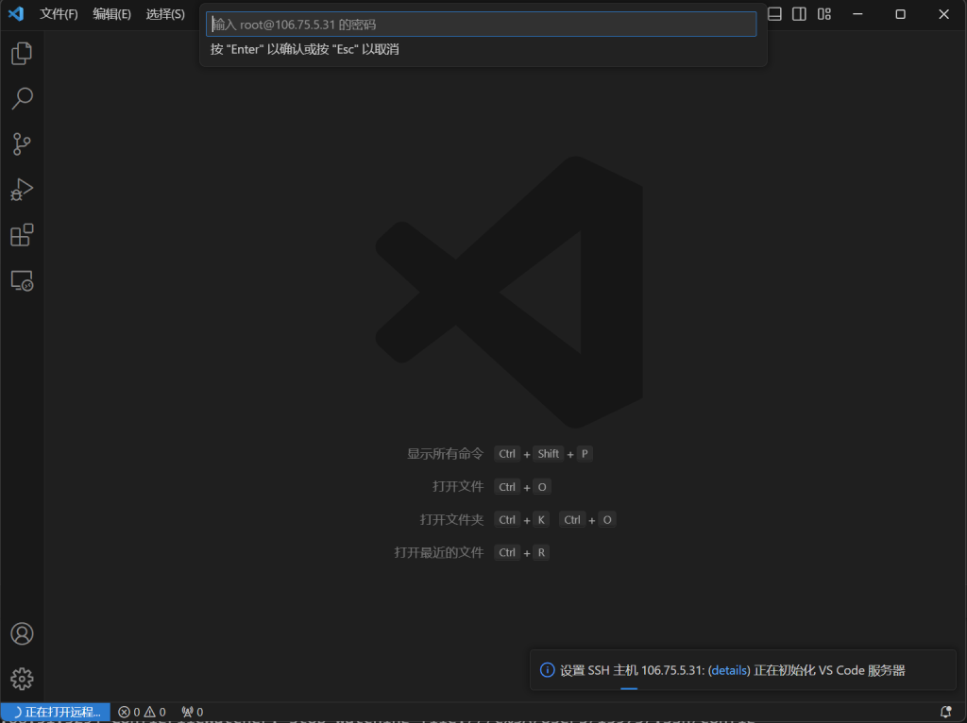
Task: Click the 正在初始化 VS Code 服务器 message
Action: [x=829, y=670]
